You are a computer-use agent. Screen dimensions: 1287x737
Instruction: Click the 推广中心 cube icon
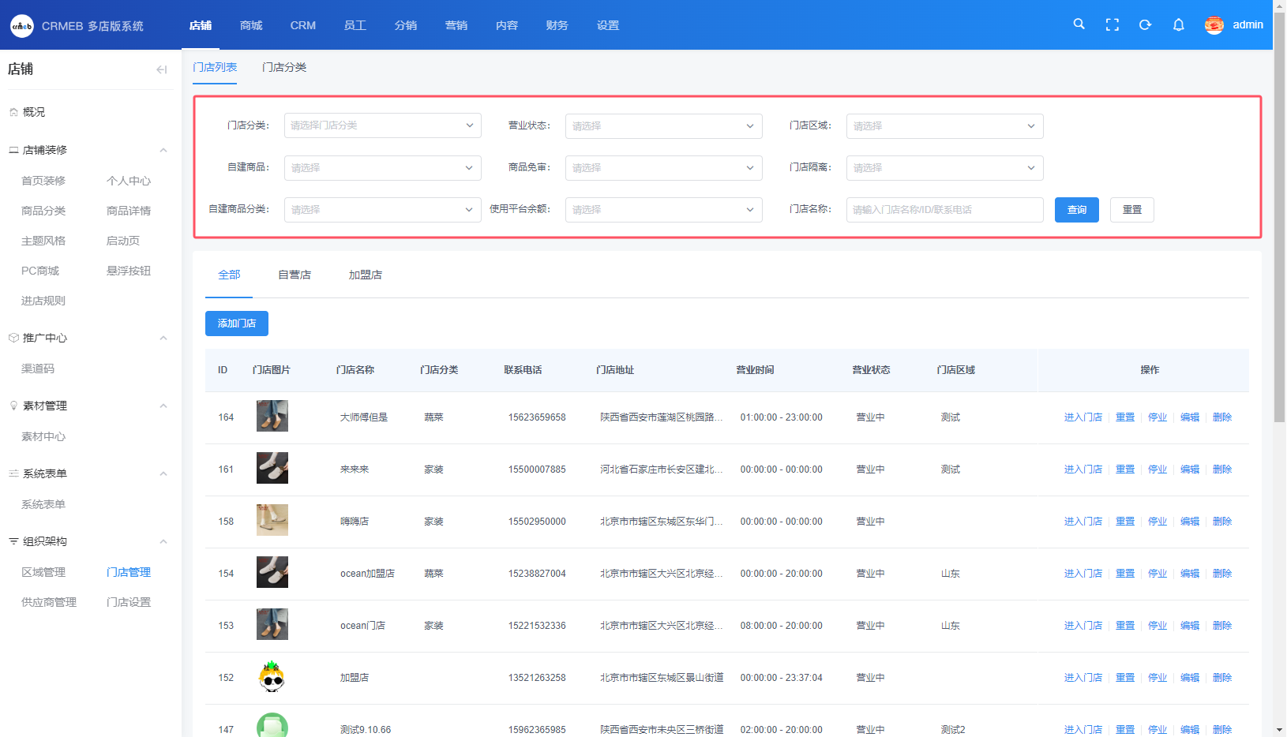point(13,338)
